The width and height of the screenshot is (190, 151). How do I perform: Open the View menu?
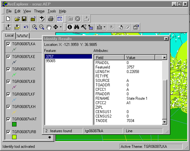click(x=27, y=11)
